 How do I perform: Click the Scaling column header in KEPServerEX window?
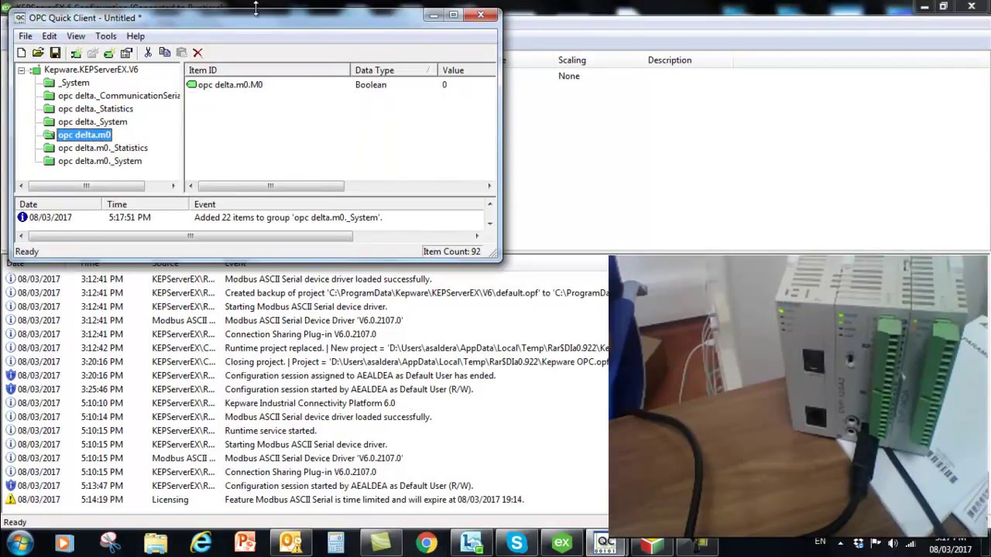click(x=572, y=60)
